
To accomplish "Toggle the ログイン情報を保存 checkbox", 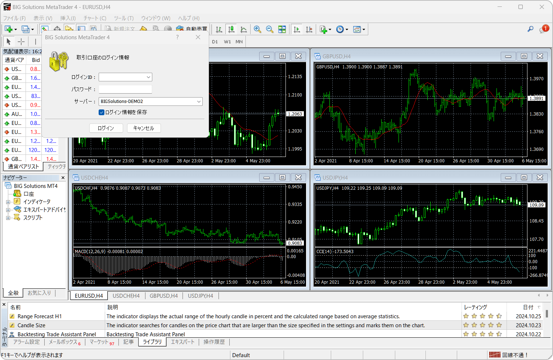I will (x=102, y=112).
